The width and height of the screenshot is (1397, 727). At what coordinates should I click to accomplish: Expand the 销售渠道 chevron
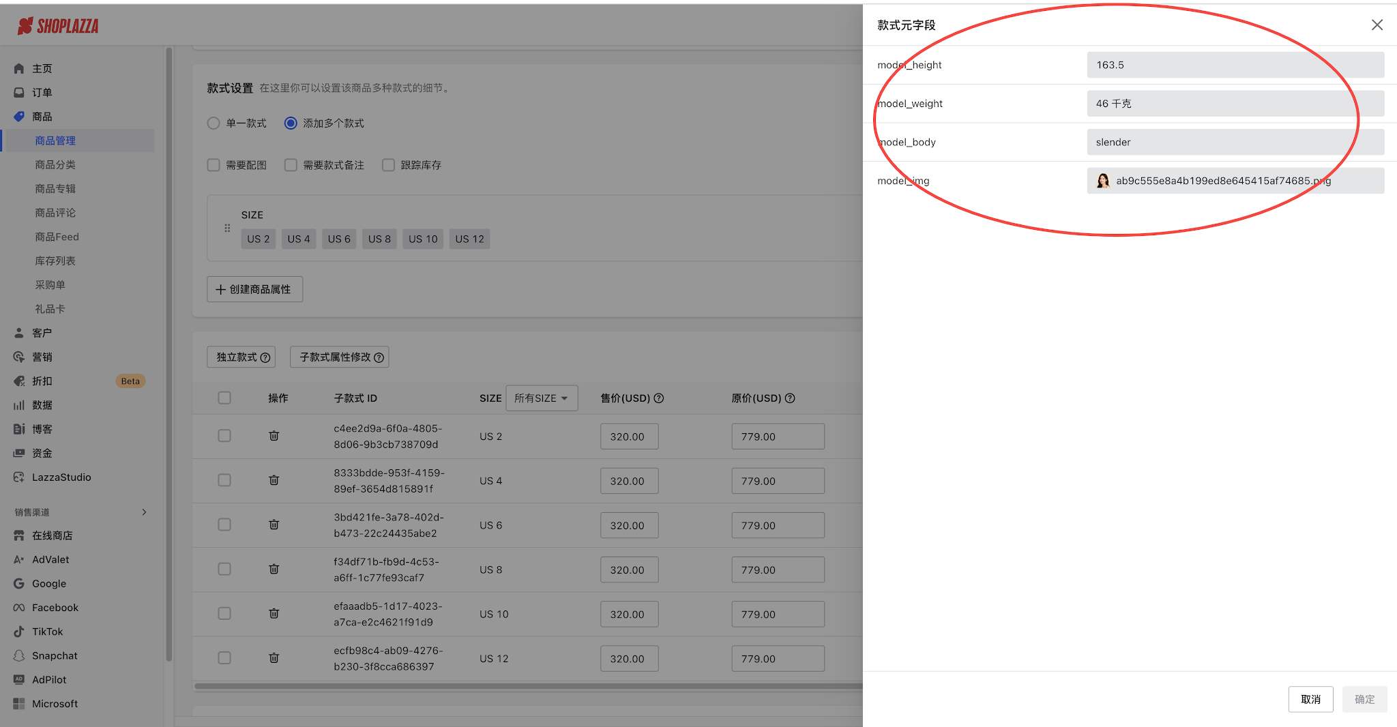click(144, 512)
